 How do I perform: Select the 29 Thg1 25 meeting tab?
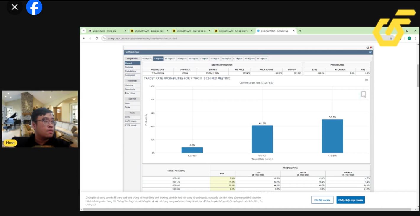182,59
